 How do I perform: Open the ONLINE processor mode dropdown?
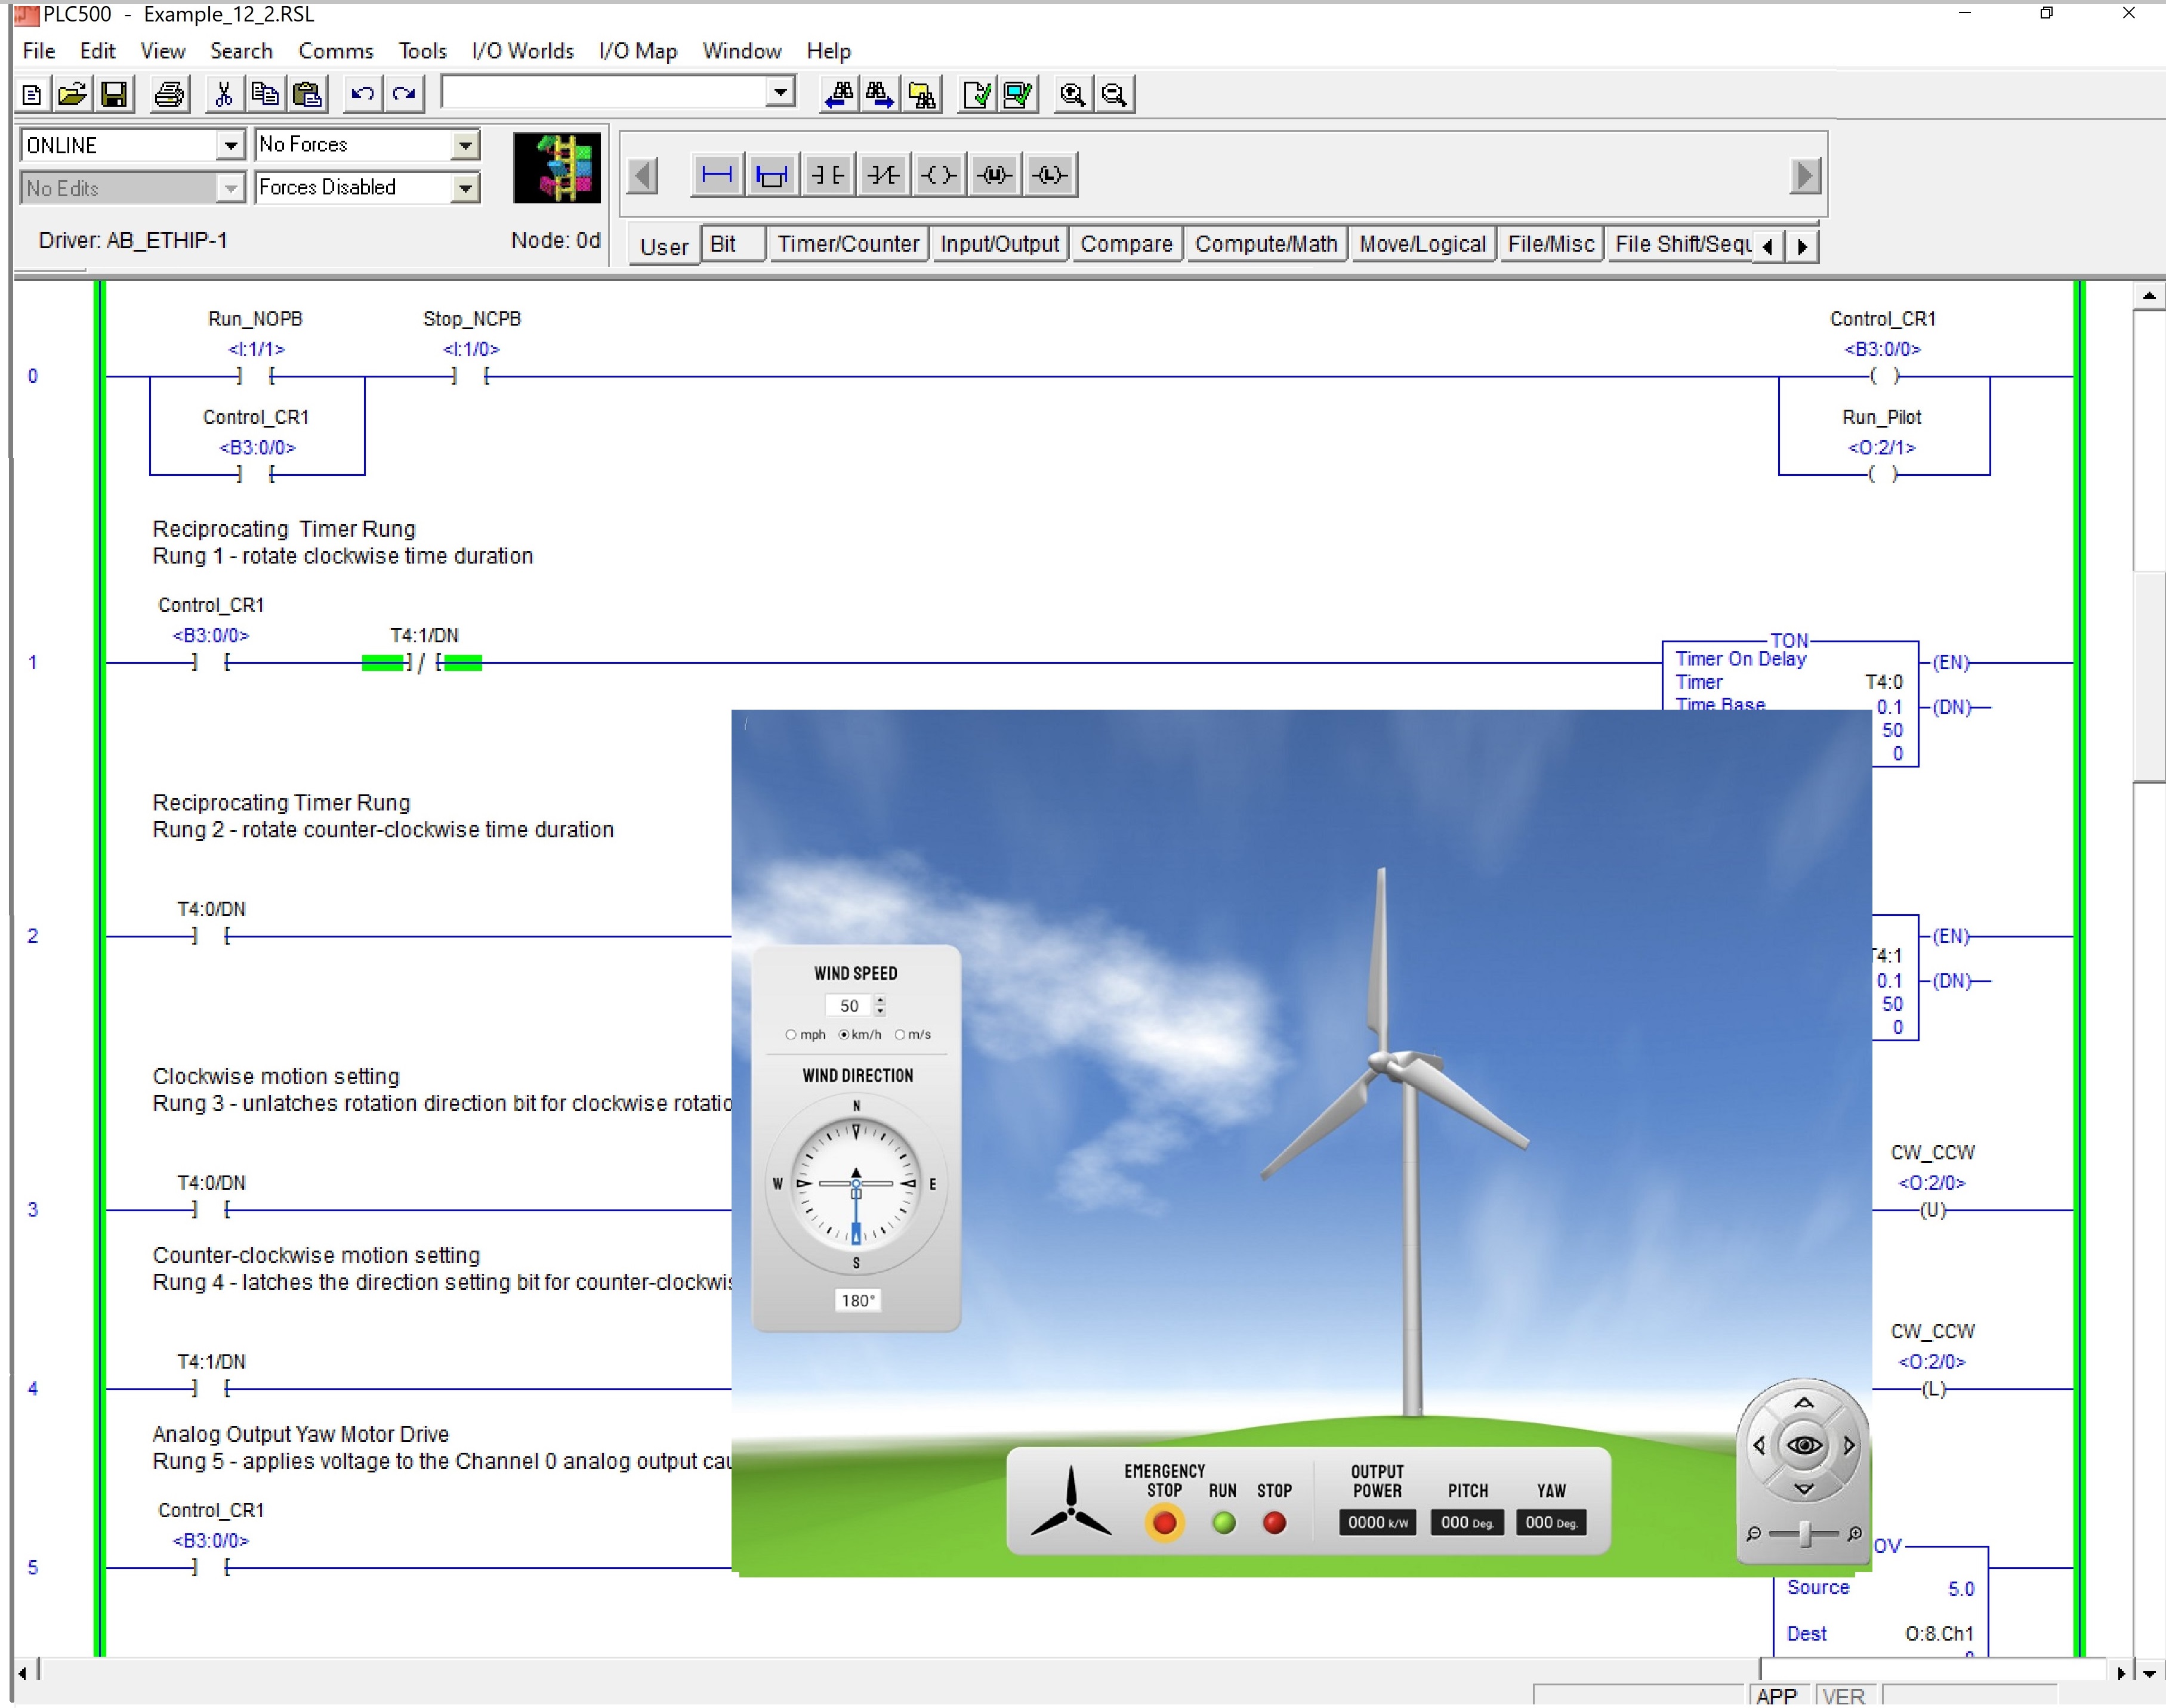pos(231,144)
